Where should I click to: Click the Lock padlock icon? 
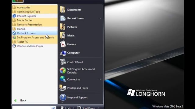point(62,108)
